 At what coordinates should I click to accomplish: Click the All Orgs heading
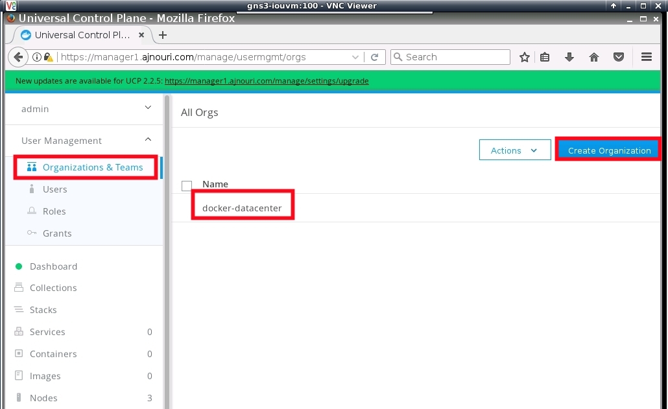tap(199, 112)
